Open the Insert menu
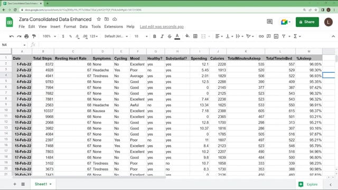 (x=55, y=27)
